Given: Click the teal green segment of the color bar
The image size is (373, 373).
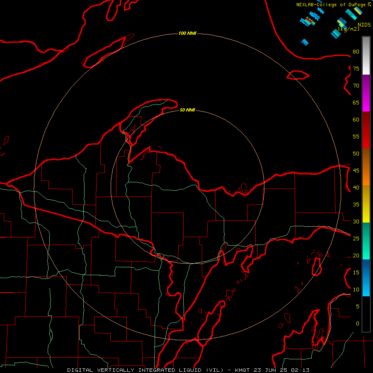Looking at the screenshot, I should tap(366, 241).
